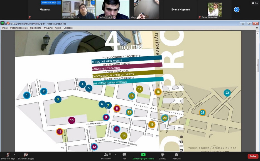260x161 pixels.
Task: Show next participants with blue arrow
Action: coord(237,10)
